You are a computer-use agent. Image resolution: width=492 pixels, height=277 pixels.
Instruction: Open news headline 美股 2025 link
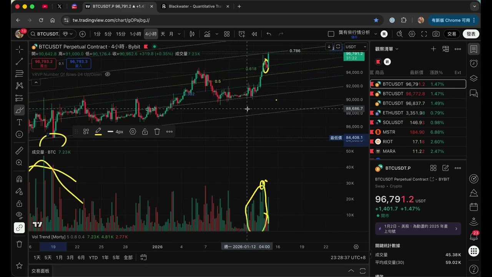(418, 229)
